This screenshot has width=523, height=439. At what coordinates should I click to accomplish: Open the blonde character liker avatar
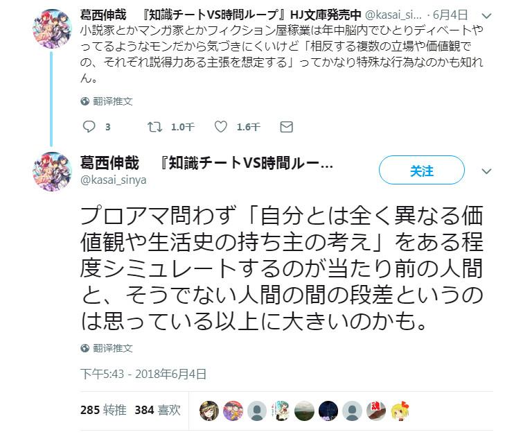pos(400,411)
